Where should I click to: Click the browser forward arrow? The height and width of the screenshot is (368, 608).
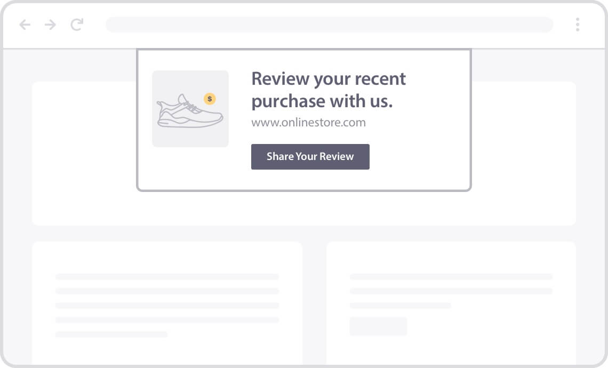(x=51, y=25)
